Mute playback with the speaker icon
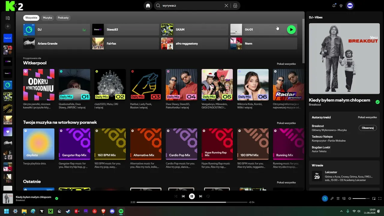 pos(350,199)
